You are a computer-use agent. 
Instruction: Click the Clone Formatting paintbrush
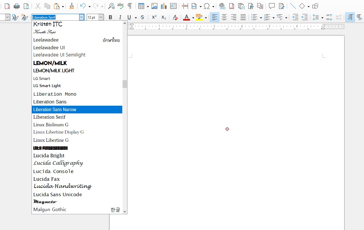[71, 6]
